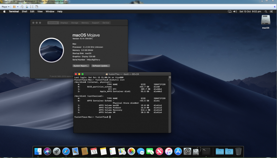Launch iTunes music icon
277x158 pixels.
[169, 151]
